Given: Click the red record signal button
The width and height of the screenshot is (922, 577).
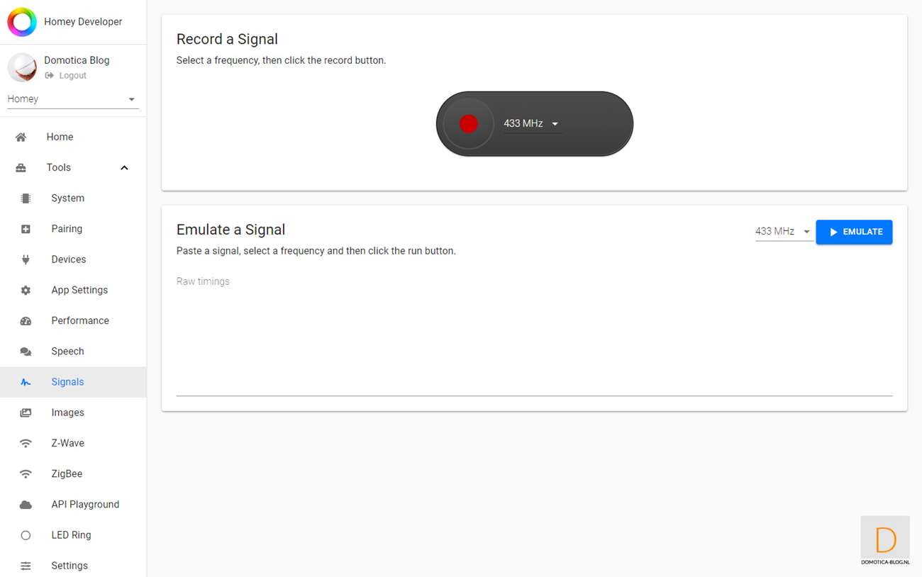Looking at the screenshot, I should (x=468, y=124).
